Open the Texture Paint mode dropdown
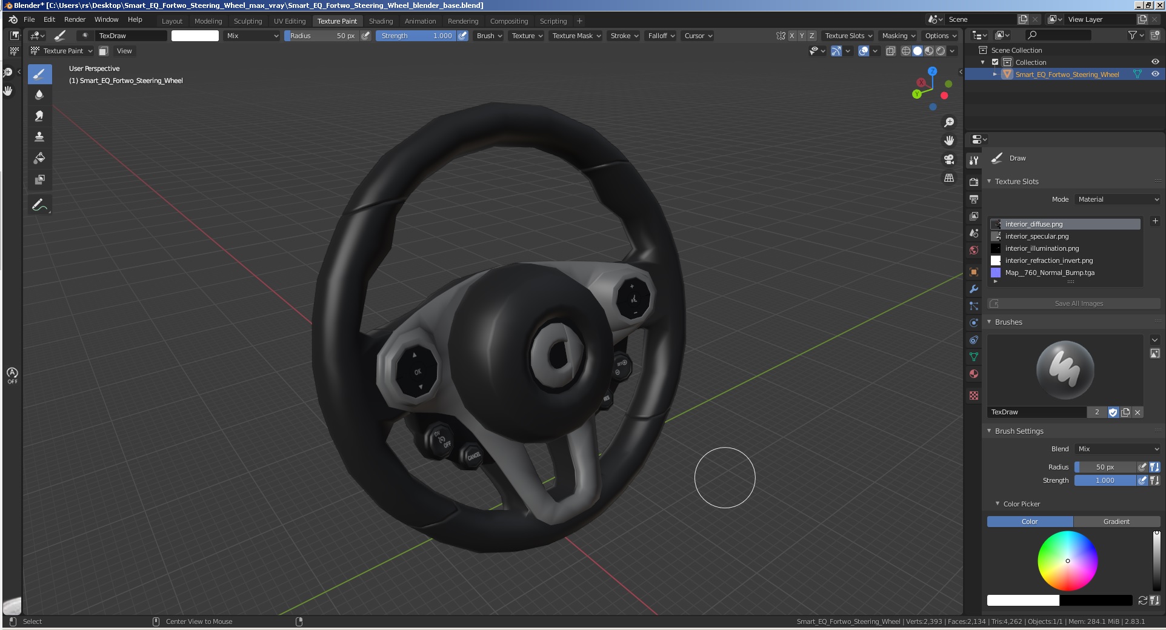Screen dimensions: 1166x630 coord(61,51)
